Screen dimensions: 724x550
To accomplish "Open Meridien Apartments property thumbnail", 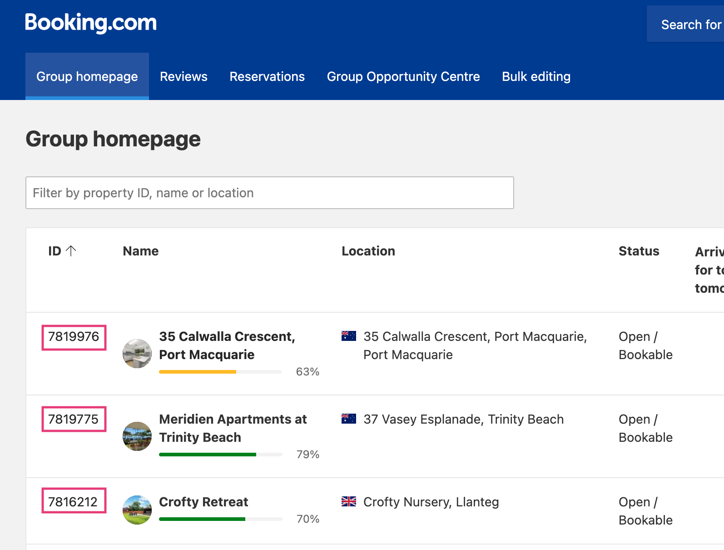I will coord(137,436).
